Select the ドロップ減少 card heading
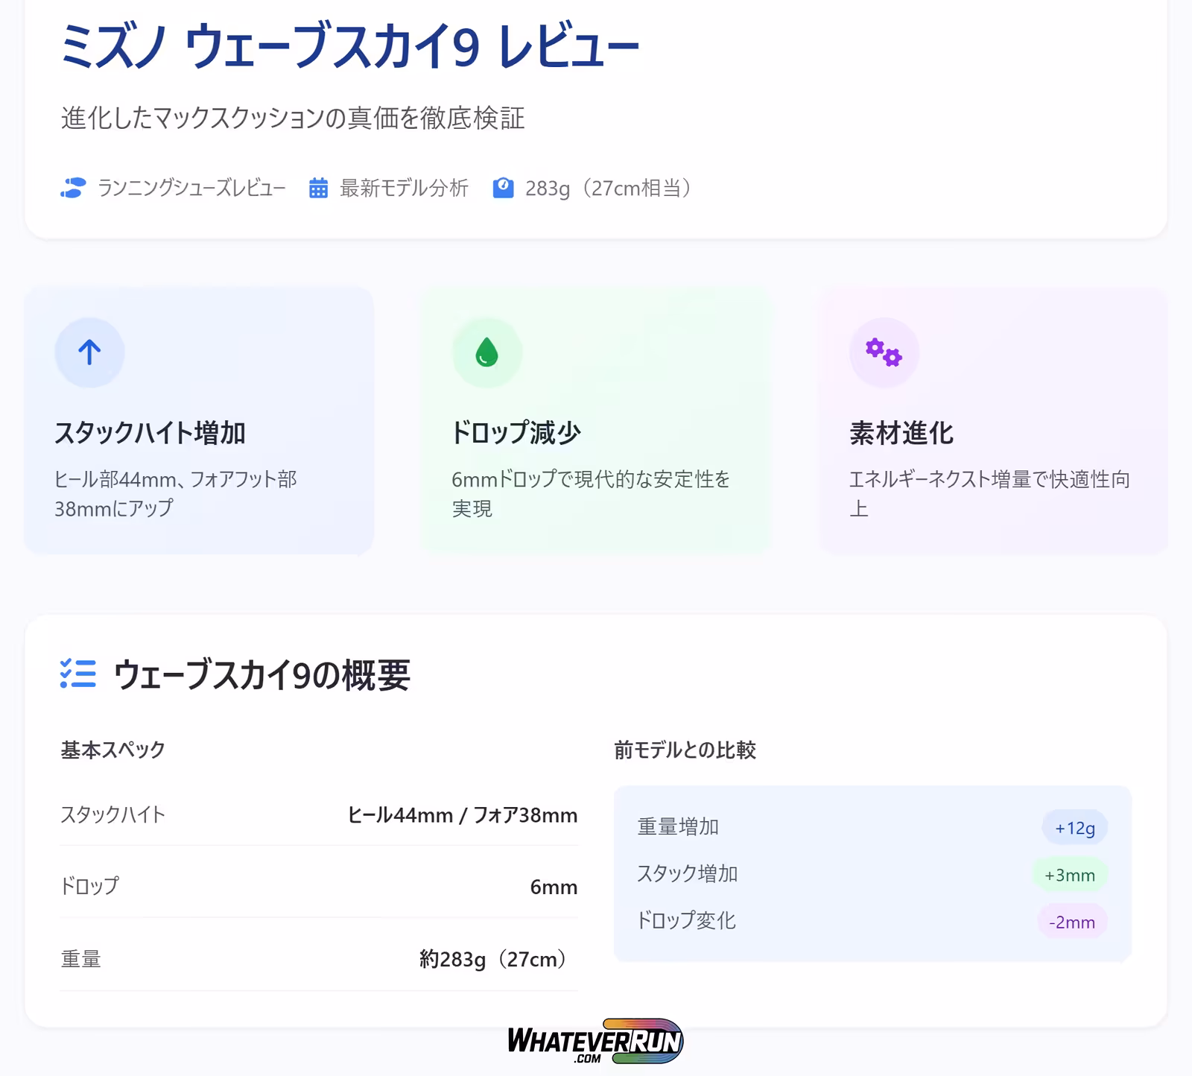This screenshot has width=1192, height=1076. 516,433
